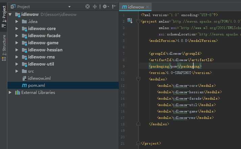Click the idlewow-hessian module entry in editor
The height and width of the screenshot is (149, 241).
click(189, 92)
